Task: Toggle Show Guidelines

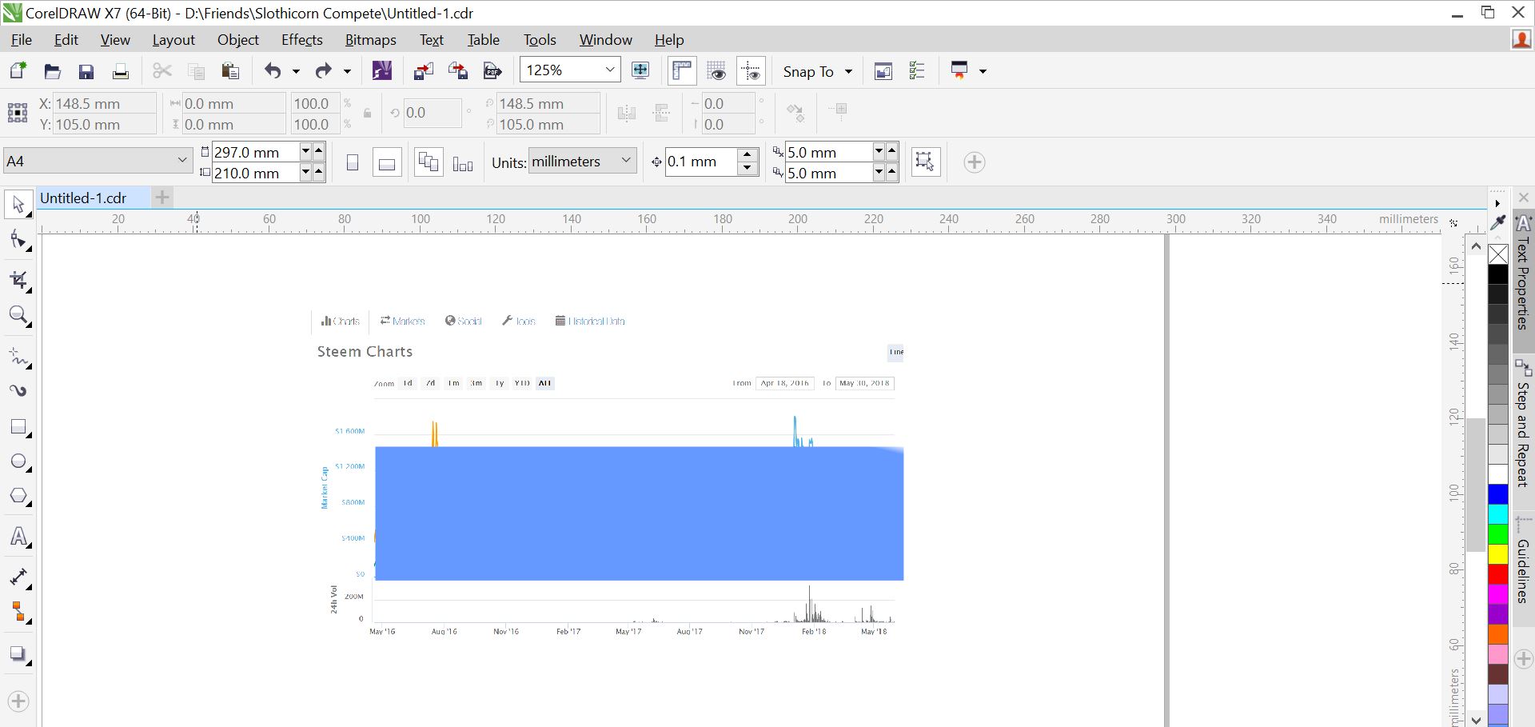Action: (x=752, y=71)
